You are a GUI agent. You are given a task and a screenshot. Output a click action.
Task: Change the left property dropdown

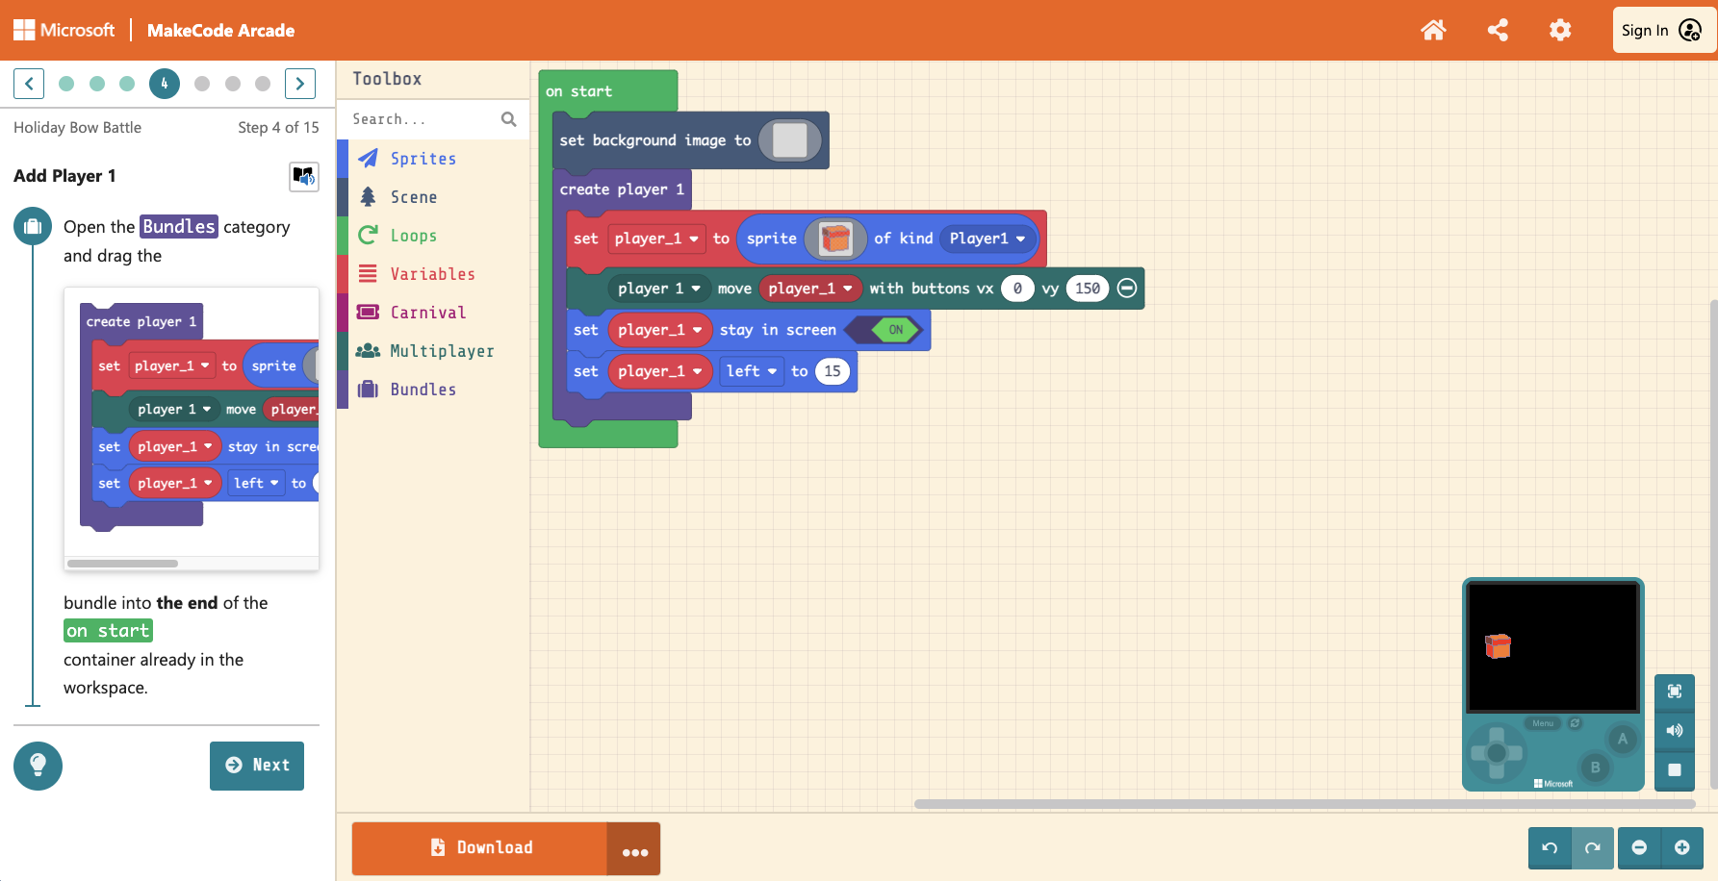[x=751, y=371]
